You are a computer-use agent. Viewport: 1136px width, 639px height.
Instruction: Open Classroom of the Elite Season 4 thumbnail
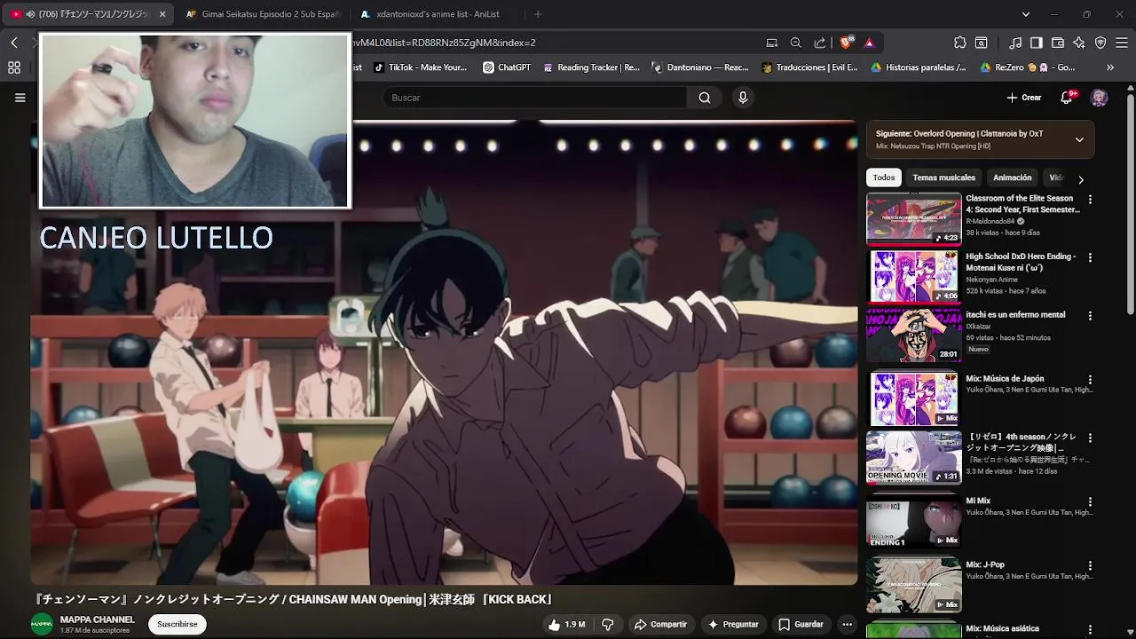coord(914,218)
